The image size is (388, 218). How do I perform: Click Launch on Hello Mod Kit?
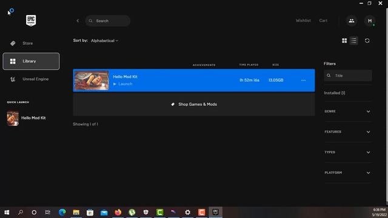(122, 84)
